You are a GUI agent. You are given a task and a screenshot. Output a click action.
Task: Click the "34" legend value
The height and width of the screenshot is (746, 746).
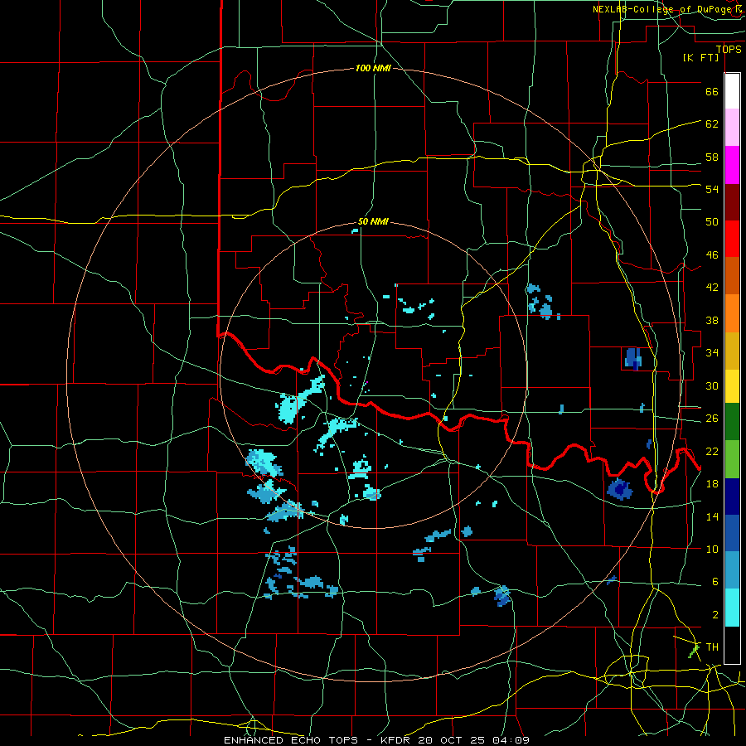(712, 353)
